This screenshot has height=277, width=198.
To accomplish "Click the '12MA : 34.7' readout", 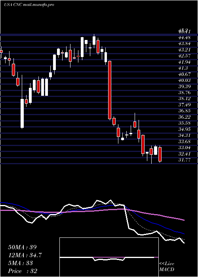I will tap(25, 255).
